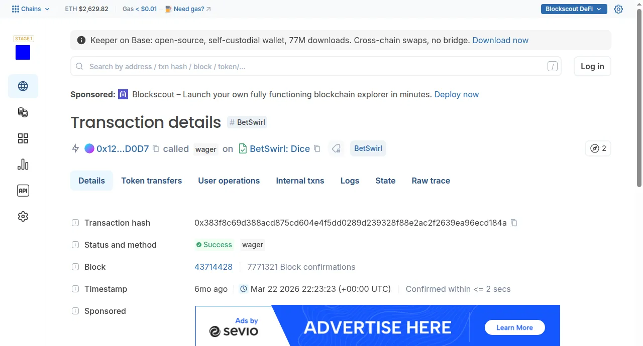Click the Log in button

tap(592, 66)
